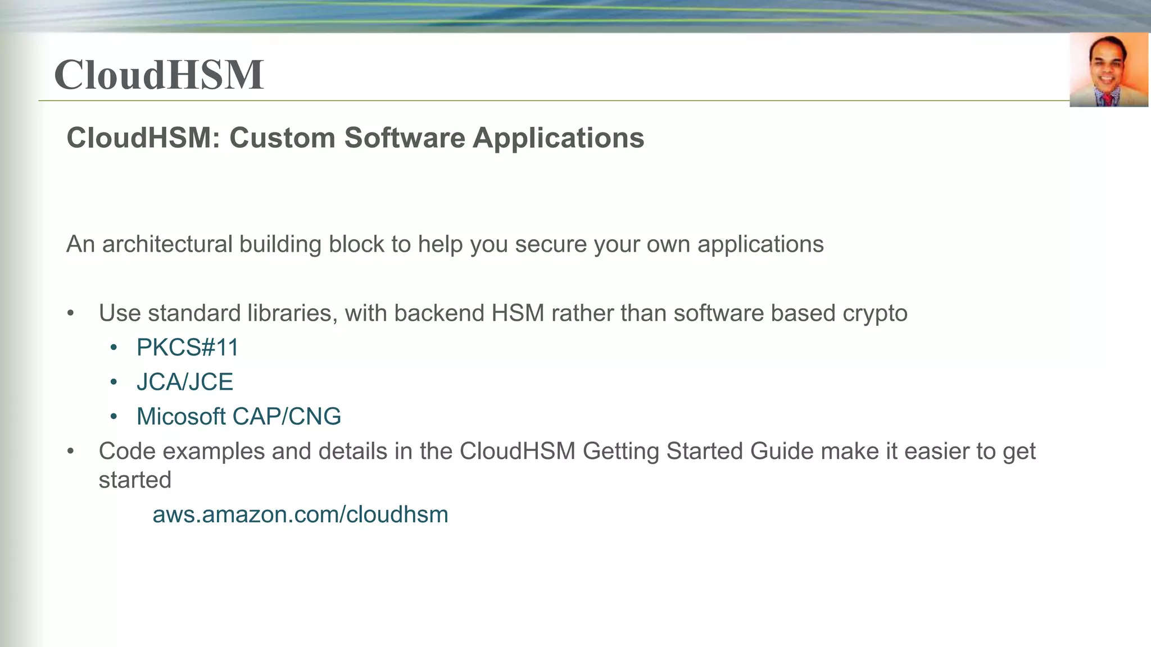Image resolution: width=1151 pixels, height=647 pixels.
Task: Click the 'Code examples and details' bullet
Action: click(567, 465)
